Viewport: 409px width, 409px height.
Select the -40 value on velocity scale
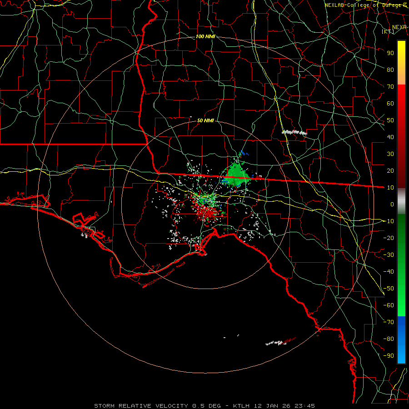coord(389,272)
